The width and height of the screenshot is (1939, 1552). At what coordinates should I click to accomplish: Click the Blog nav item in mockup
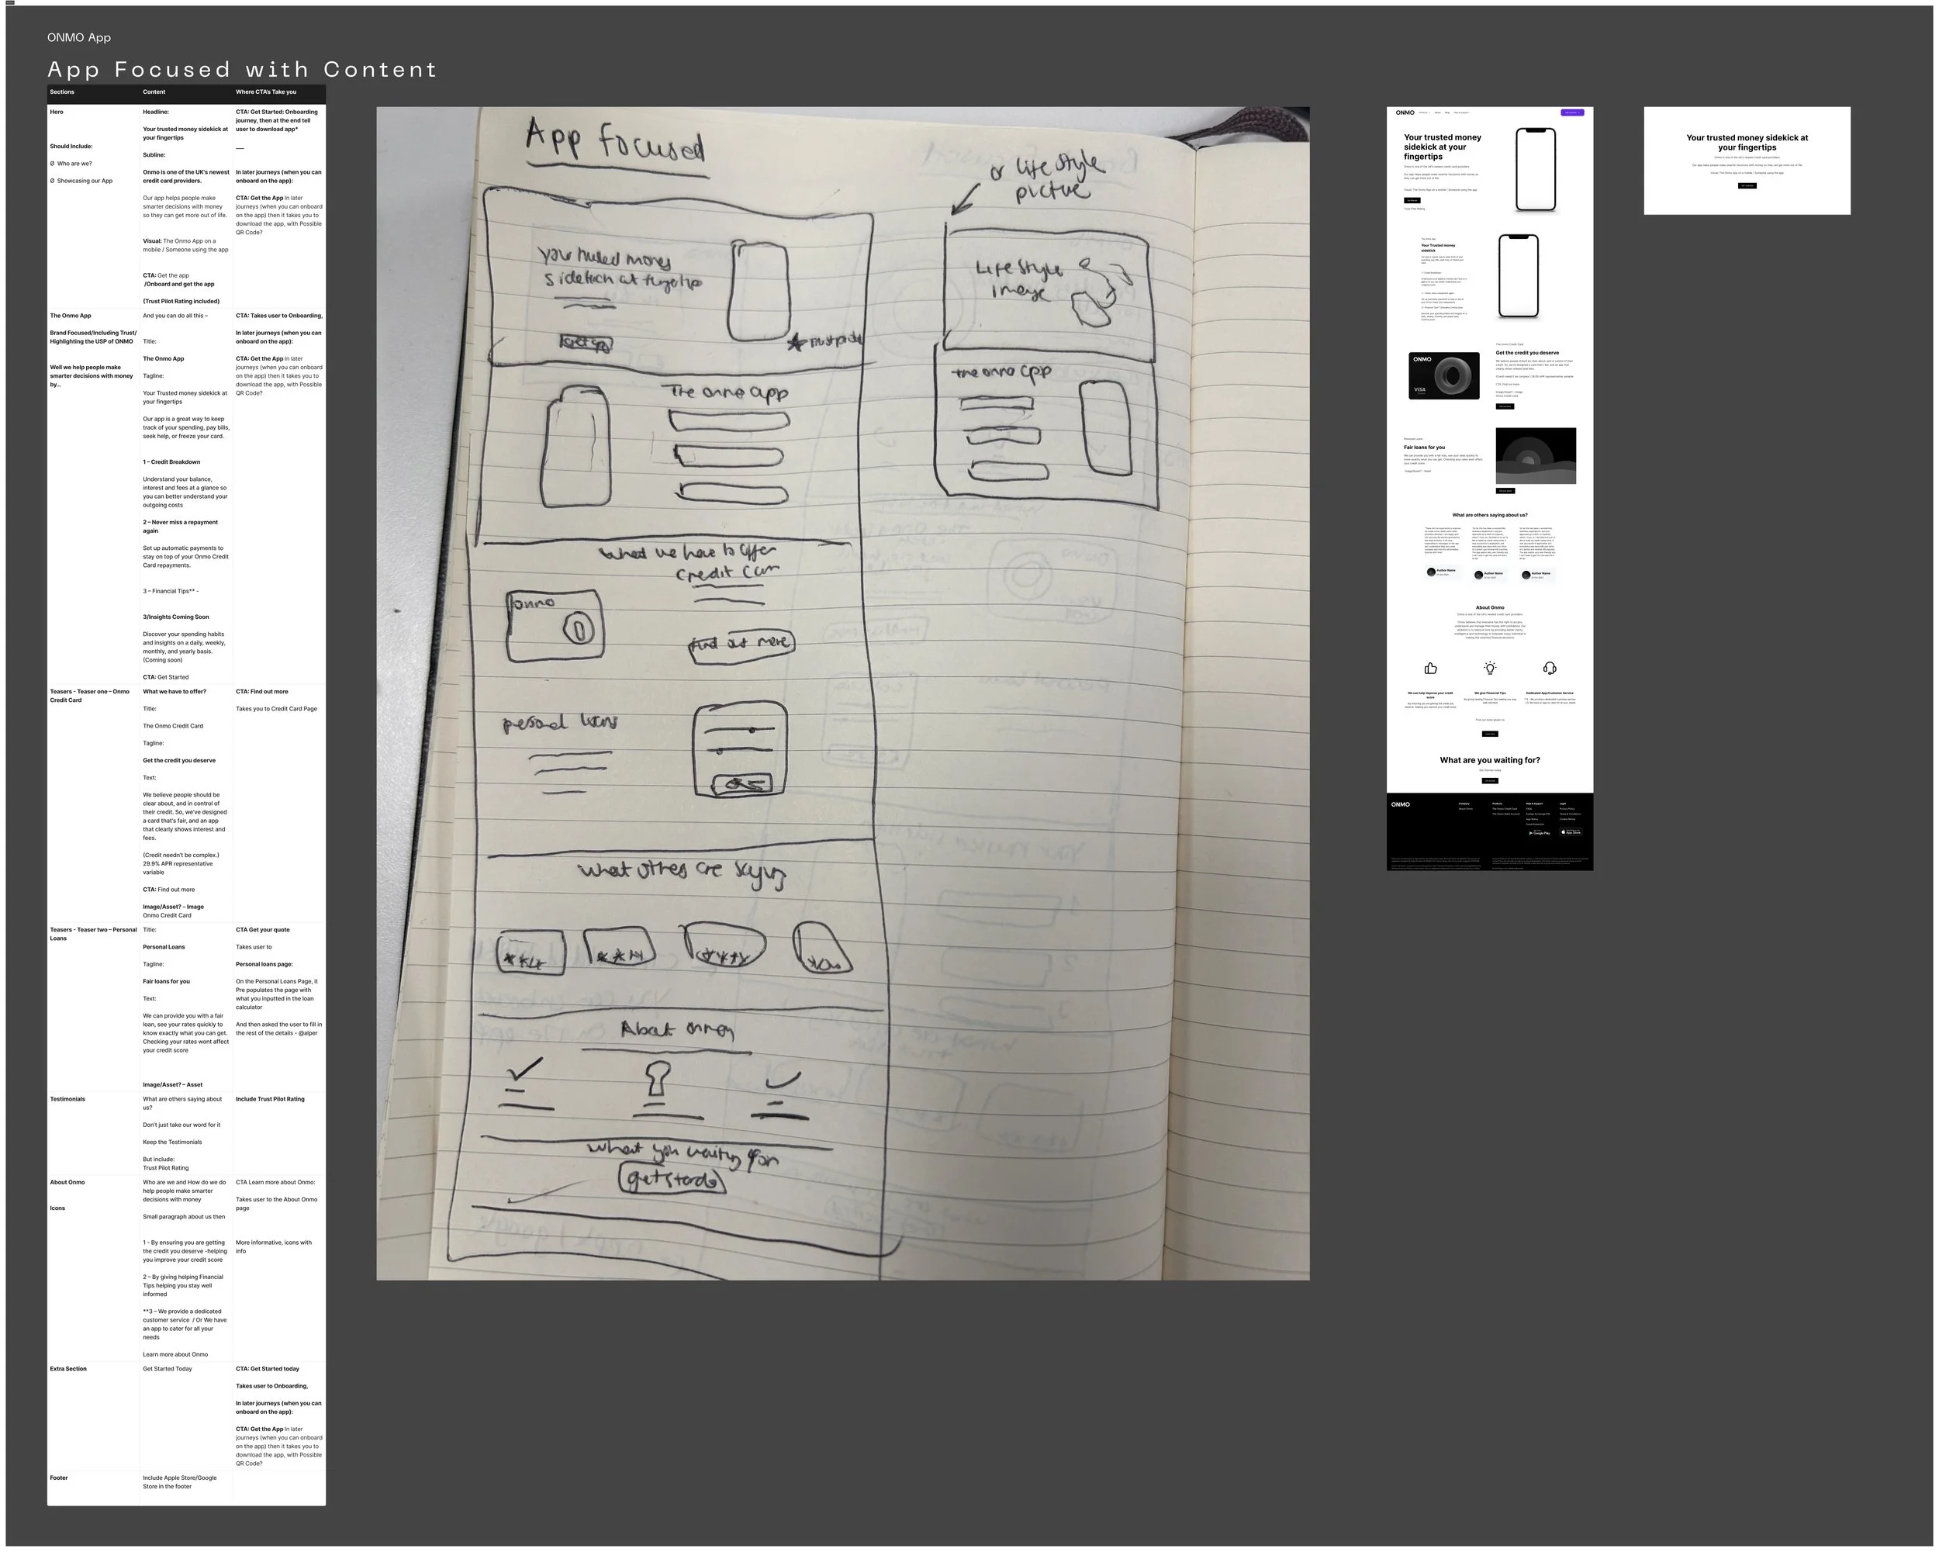click(1447, 112)
